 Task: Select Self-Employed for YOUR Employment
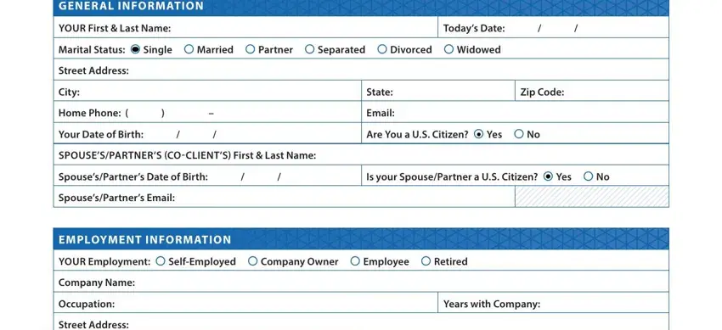point(161,261)
